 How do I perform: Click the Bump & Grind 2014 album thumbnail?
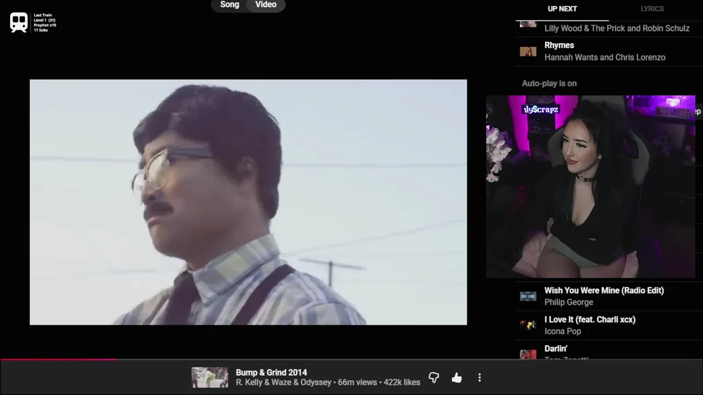pos(210,377)
